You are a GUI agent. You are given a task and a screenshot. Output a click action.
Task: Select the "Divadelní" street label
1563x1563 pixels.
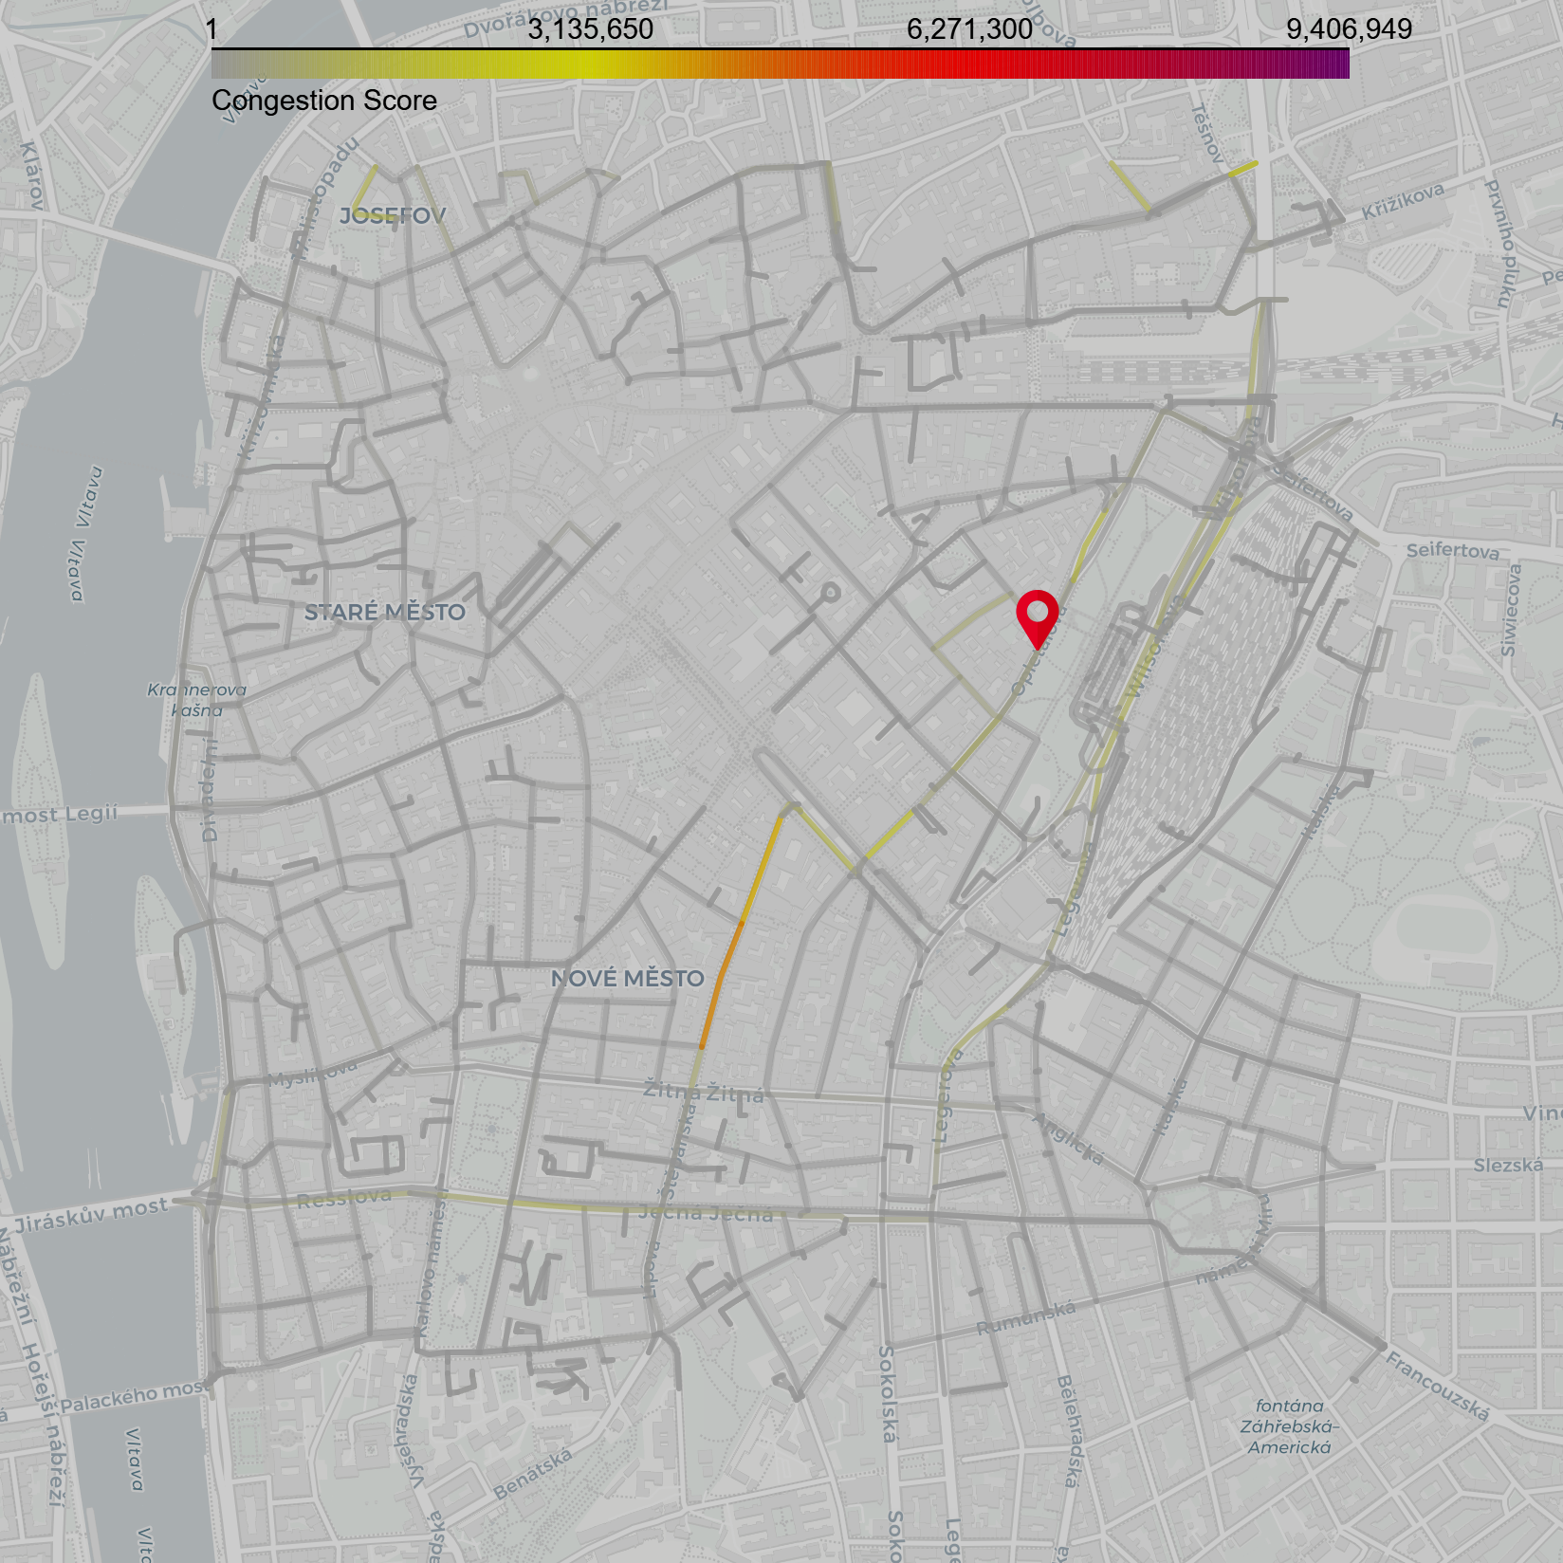point(210,789)
